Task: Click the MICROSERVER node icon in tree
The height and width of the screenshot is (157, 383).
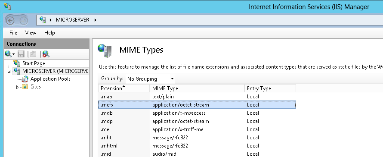Action: click(17, 71)
